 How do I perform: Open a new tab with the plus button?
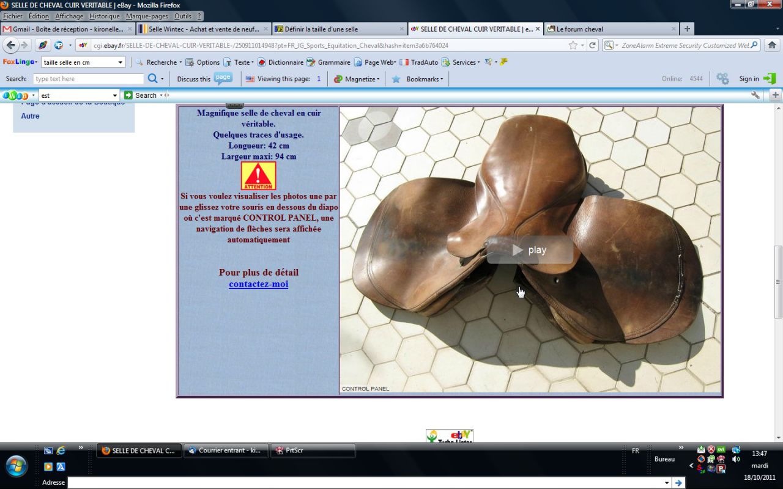[x=687, y=29]
